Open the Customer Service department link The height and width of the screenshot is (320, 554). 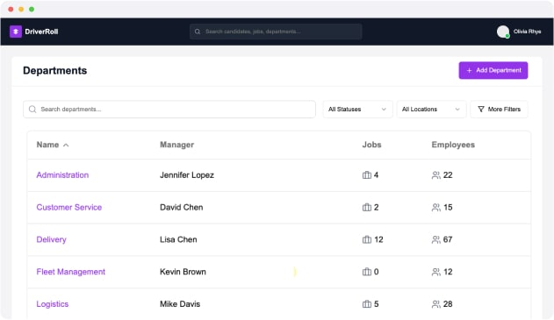(68, 208)
